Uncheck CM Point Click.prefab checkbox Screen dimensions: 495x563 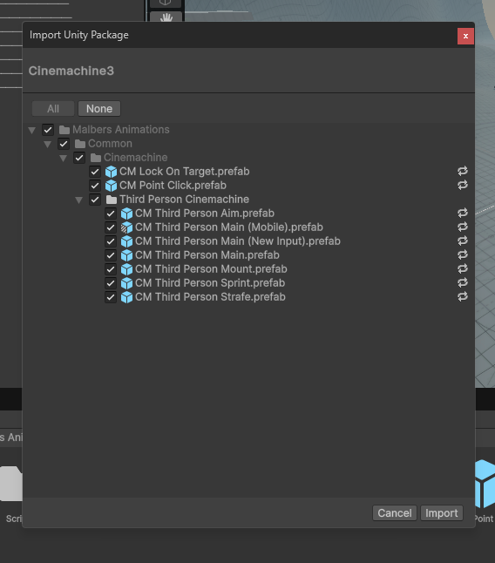point(95,186)
